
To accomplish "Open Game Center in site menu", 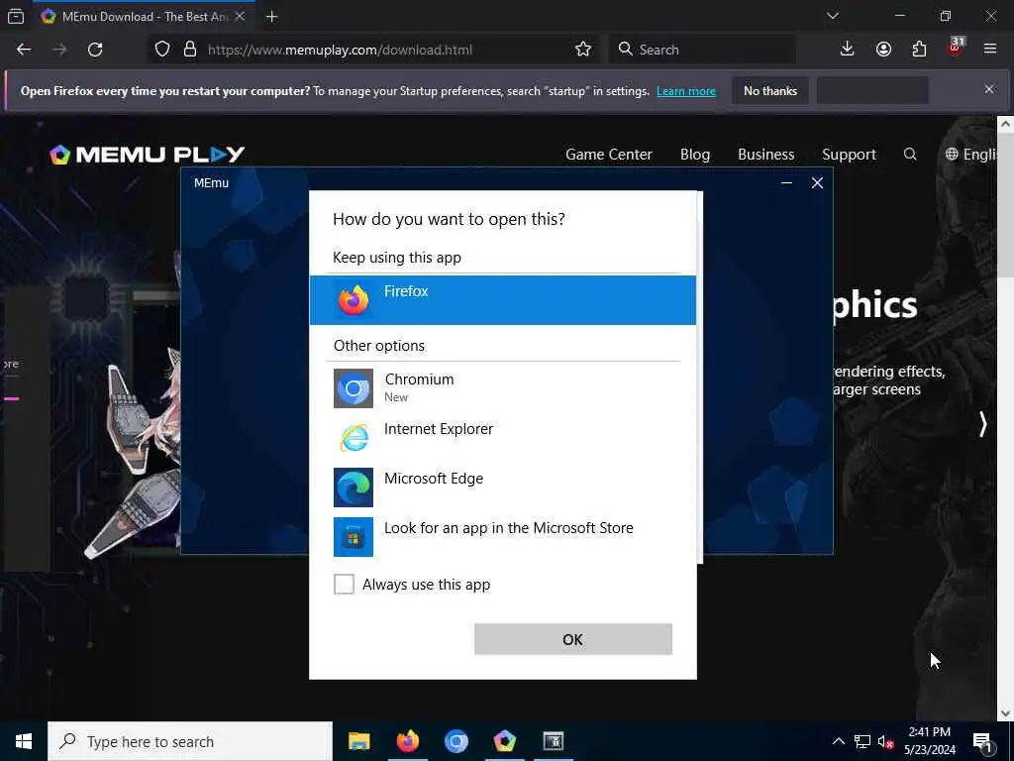I will click(x=609, y=154).
